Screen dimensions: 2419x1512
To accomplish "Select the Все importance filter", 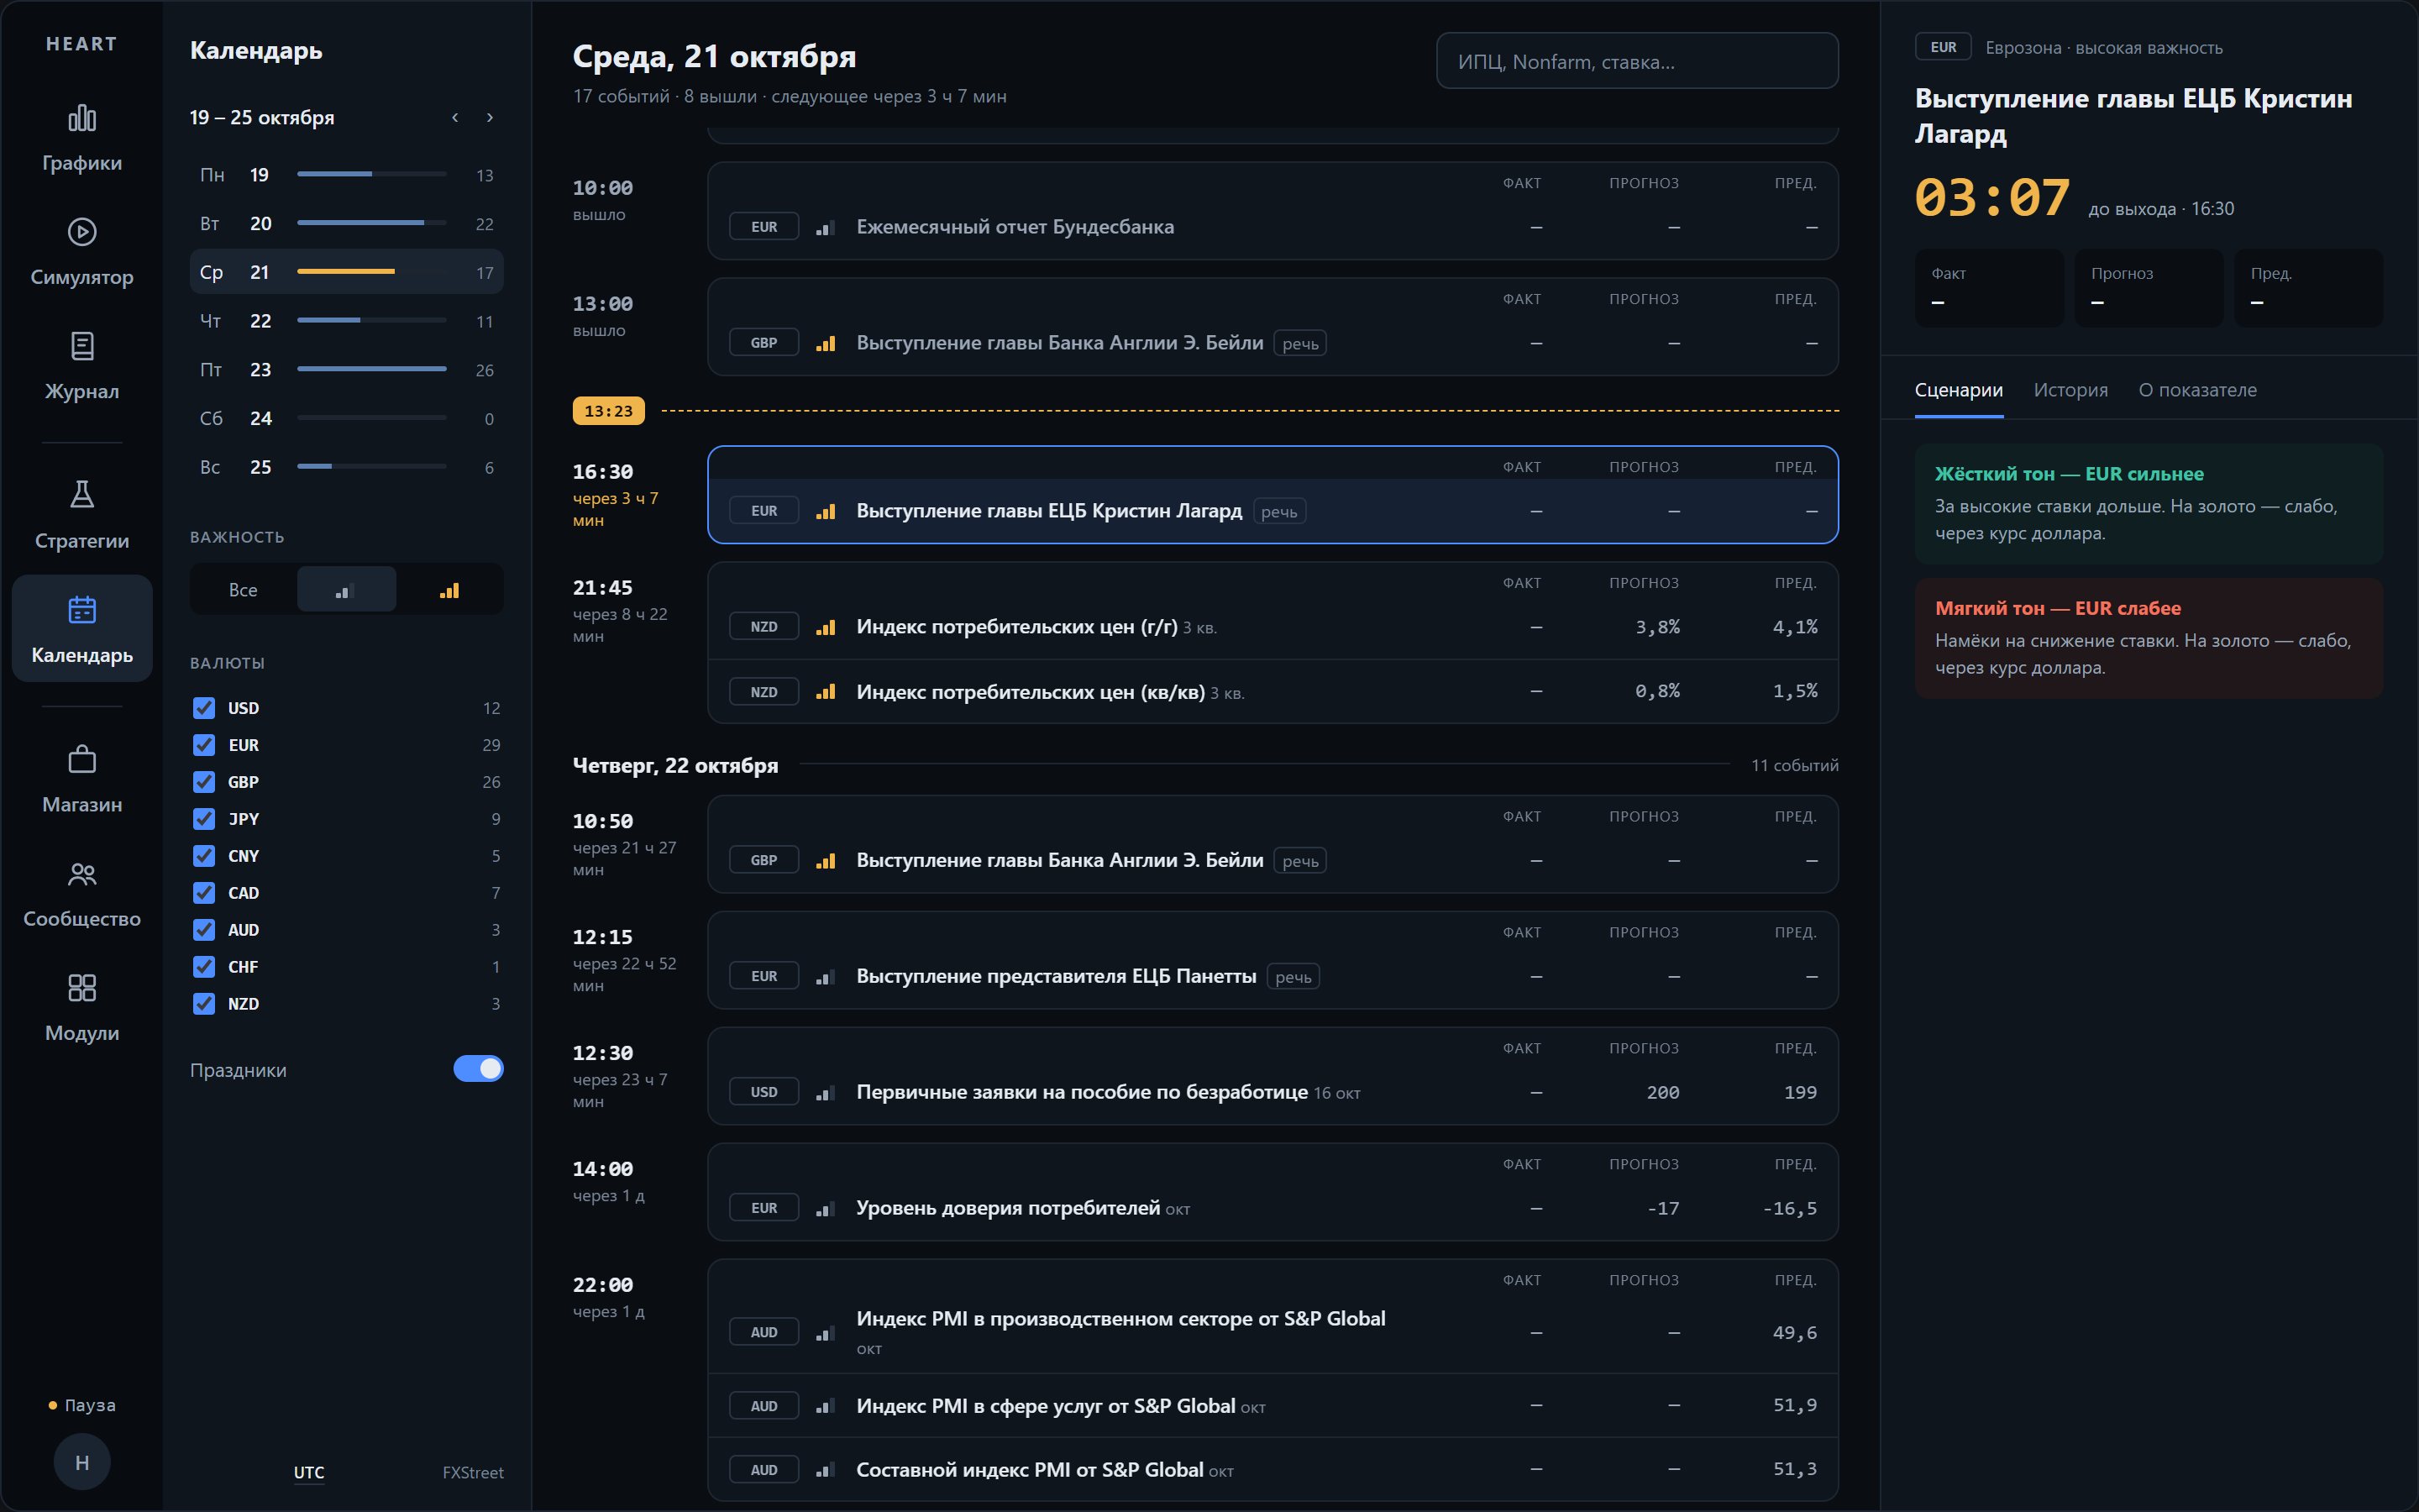I will [x=243, y=589].
